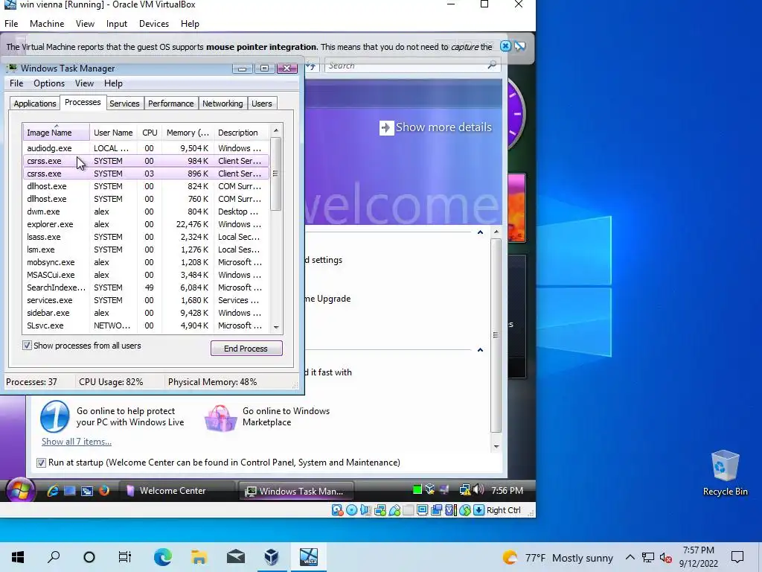Image resolution: width=762 pixels, height=572 pixels.
Task: Click Vista network tray icon with warning
Action: (x=464, y=490)
